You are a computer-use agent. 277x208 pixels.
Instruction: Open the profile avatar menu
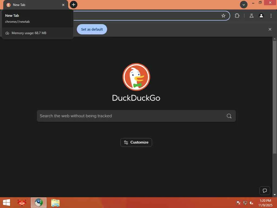[x=261, y=16]
